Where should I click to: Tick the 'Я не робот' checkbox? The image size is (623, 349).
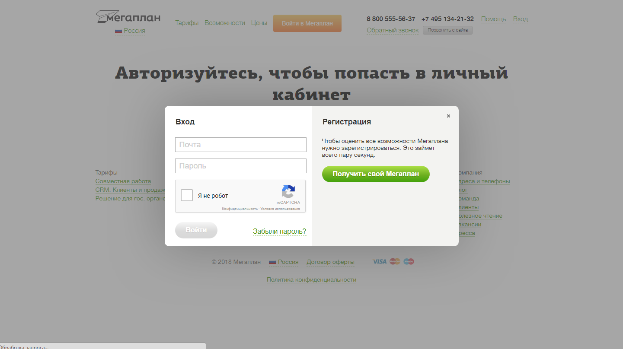click(187, 195)
